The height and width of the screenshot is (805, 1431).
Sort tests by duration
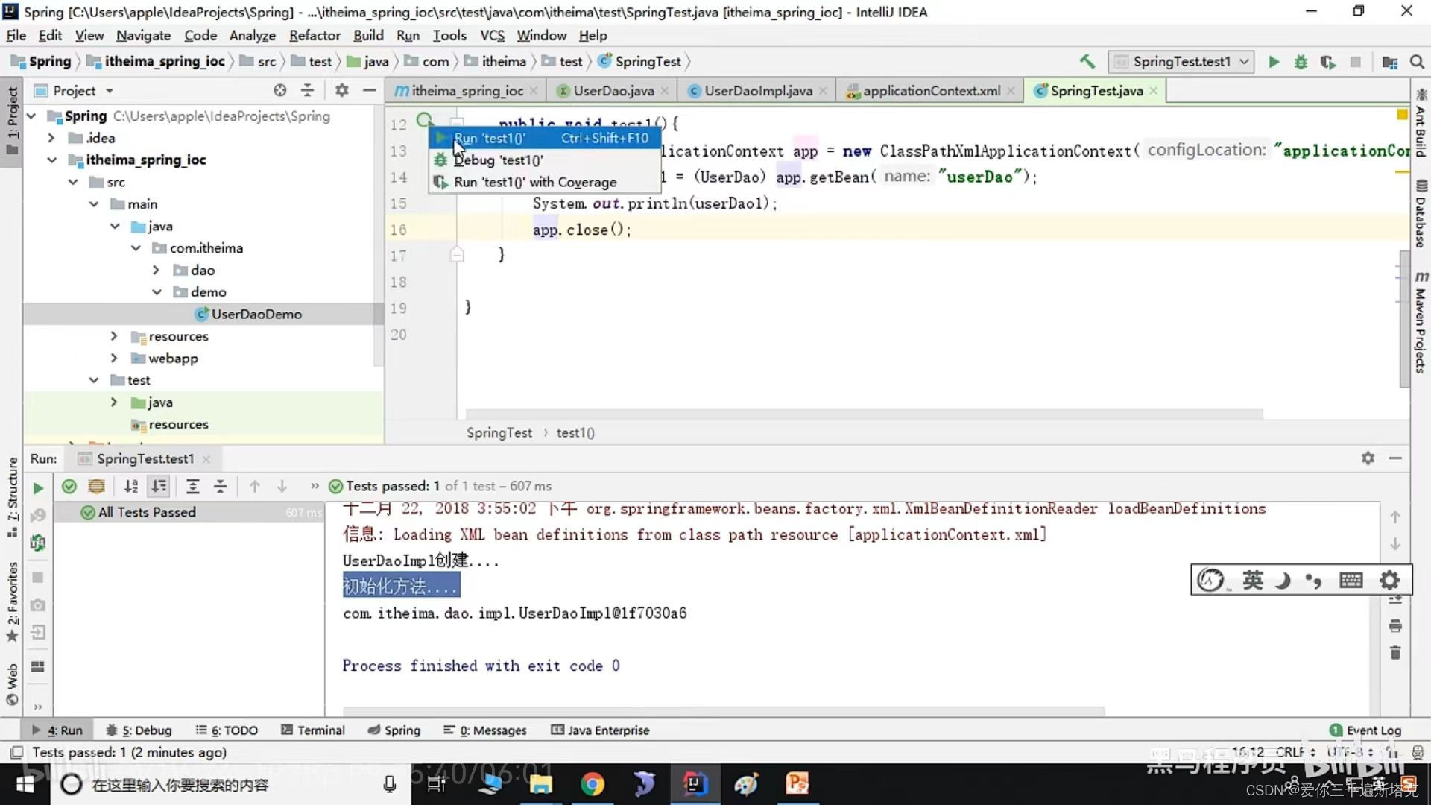point(159,486)
